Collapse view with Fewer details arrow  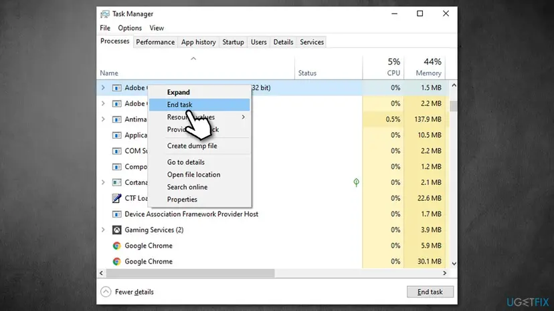point(106,292)
